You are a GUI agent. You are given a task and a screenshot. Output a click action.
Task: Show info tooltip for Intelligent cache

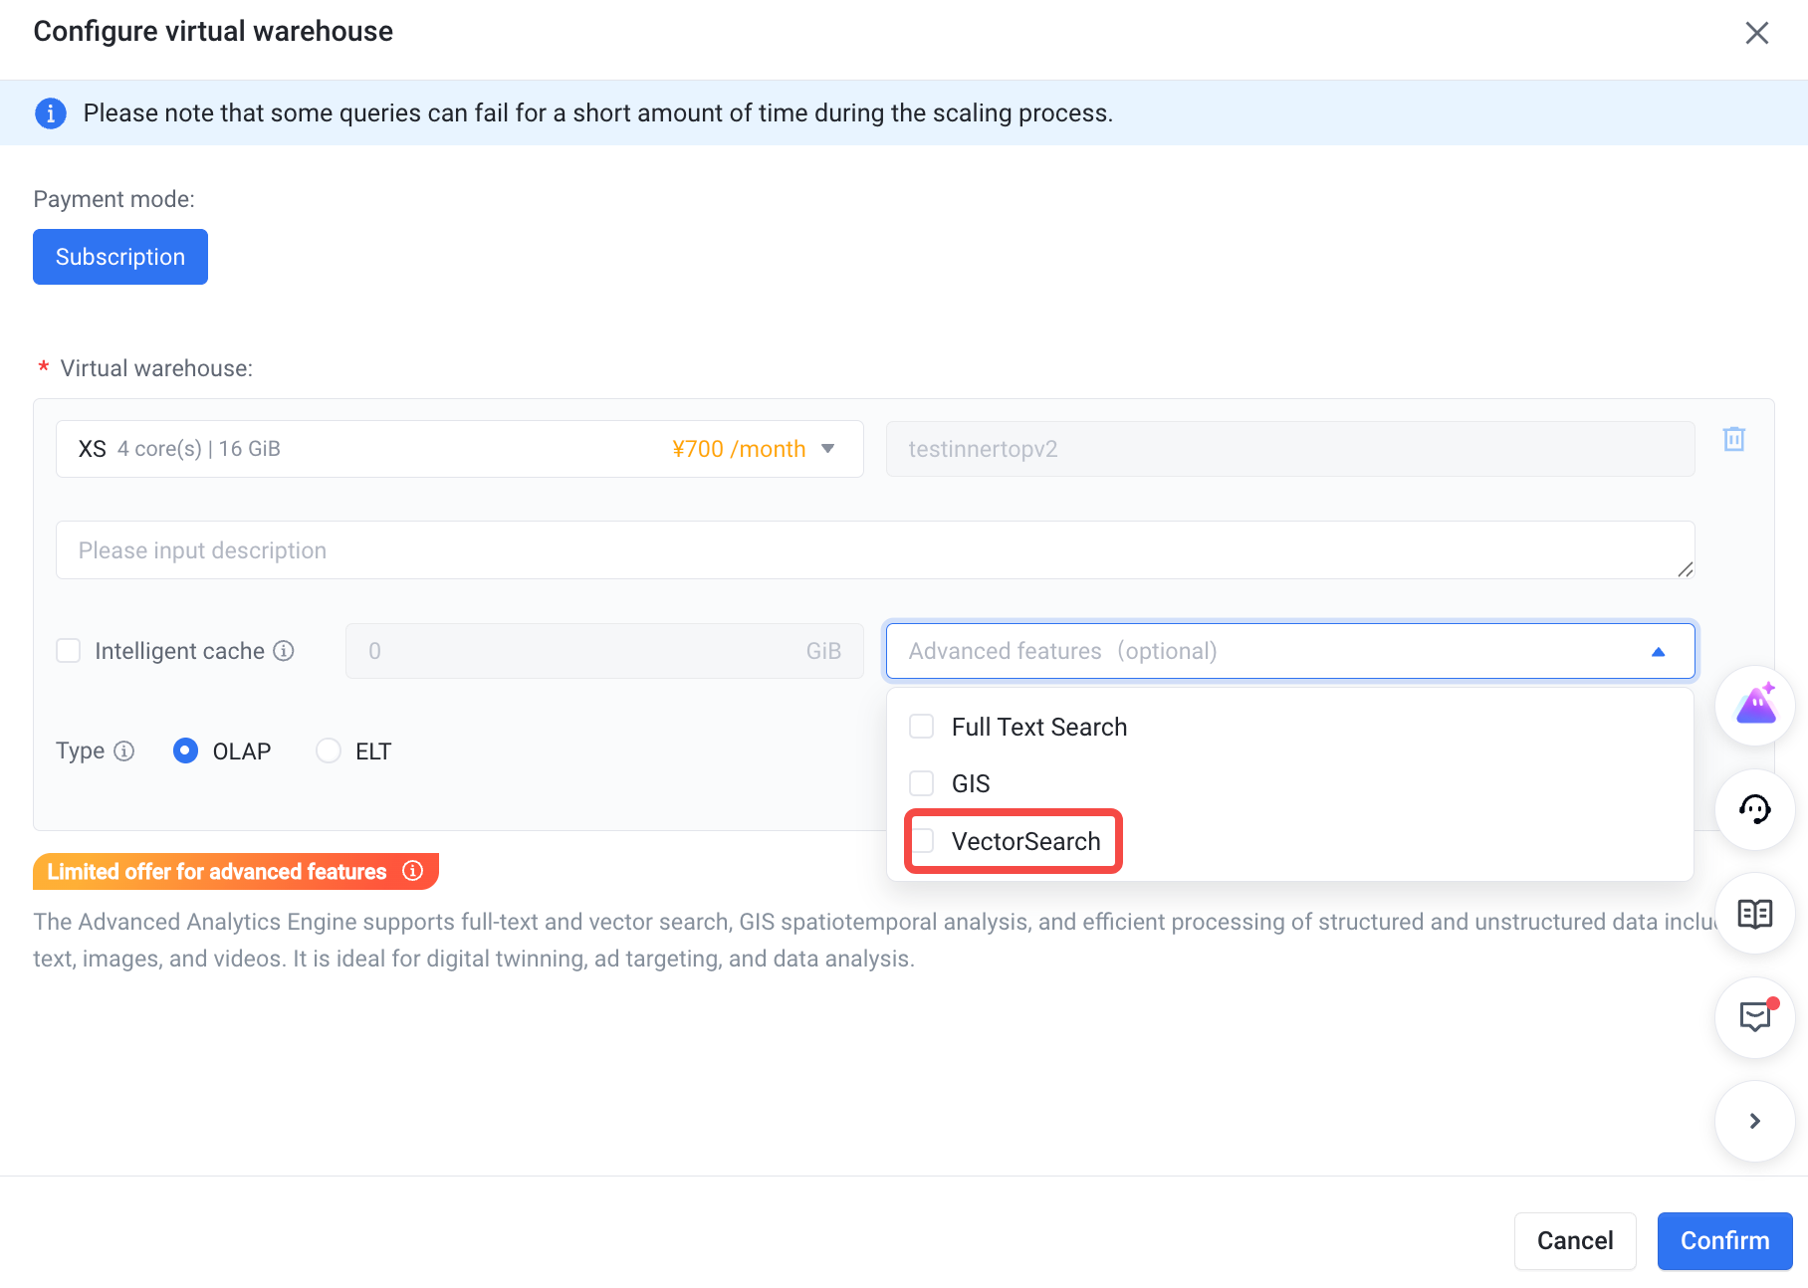pos(284,651)
